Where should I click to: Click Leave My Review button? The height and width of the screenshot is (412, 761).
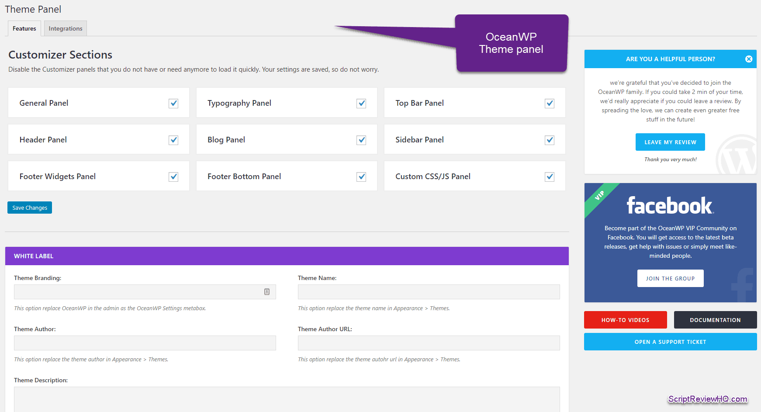point(670,142)
